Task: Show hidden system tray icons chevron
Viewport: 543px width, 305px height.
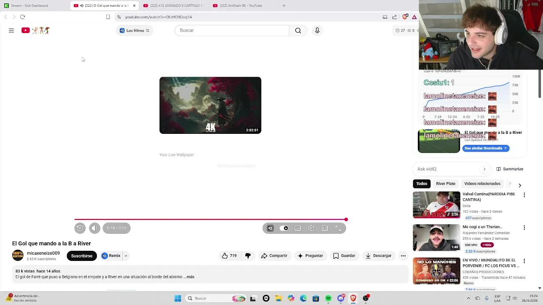Action: 468,298
